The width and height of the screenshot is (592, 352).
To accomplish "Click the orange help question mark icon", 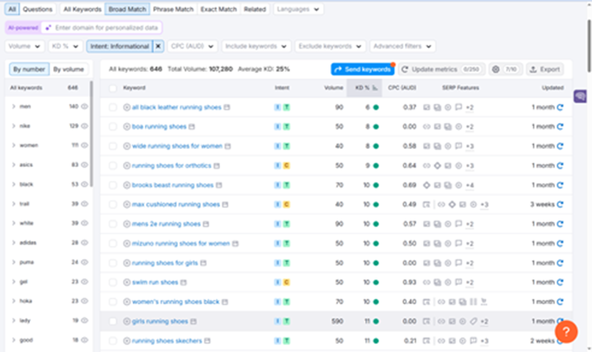I will (566, 332).
